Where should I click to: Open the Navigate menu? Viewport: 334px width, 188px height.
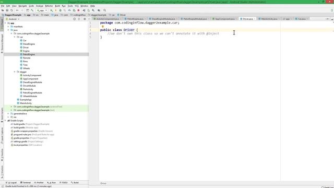tap(22, 6)
